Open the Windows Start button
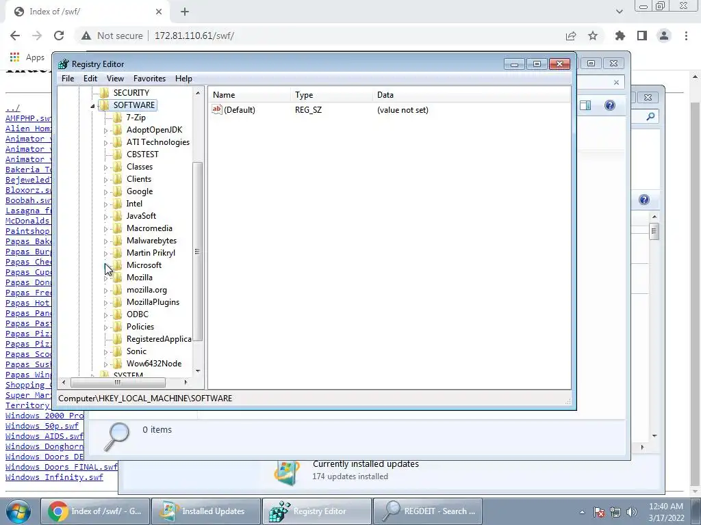Screen dimensions: 701x525 (x=18, y=511)
